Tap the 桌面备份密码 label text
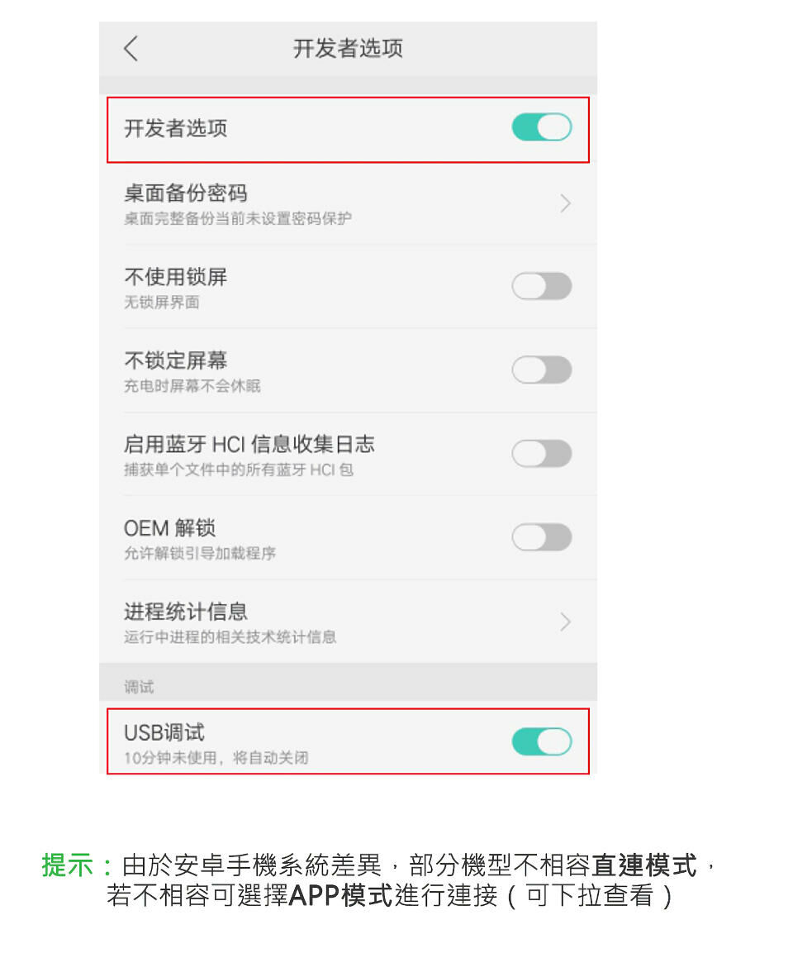 pos(185,193)
